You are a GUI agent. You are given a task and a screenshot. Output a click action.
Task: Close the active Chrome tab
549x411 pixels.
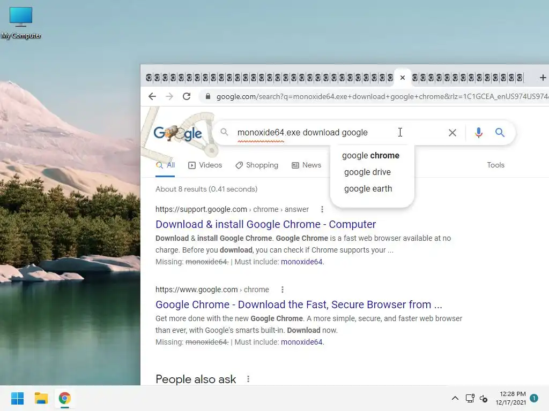[403, 78]
